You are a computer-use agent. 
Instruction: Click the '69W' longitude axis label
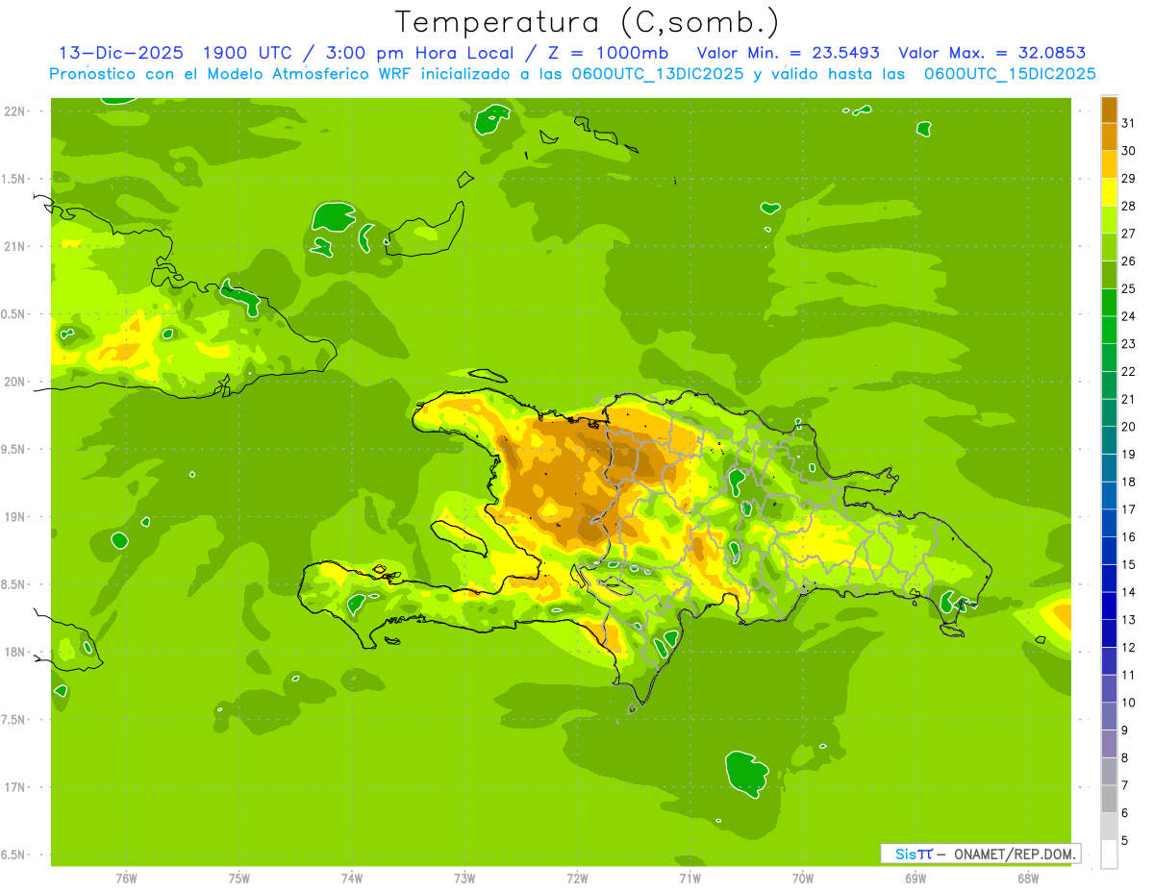[x=916, y=879]
